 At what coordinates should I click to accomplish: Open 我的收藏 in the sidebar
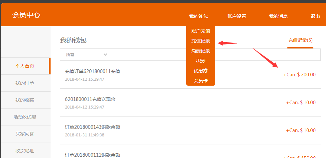pos(25,100)
